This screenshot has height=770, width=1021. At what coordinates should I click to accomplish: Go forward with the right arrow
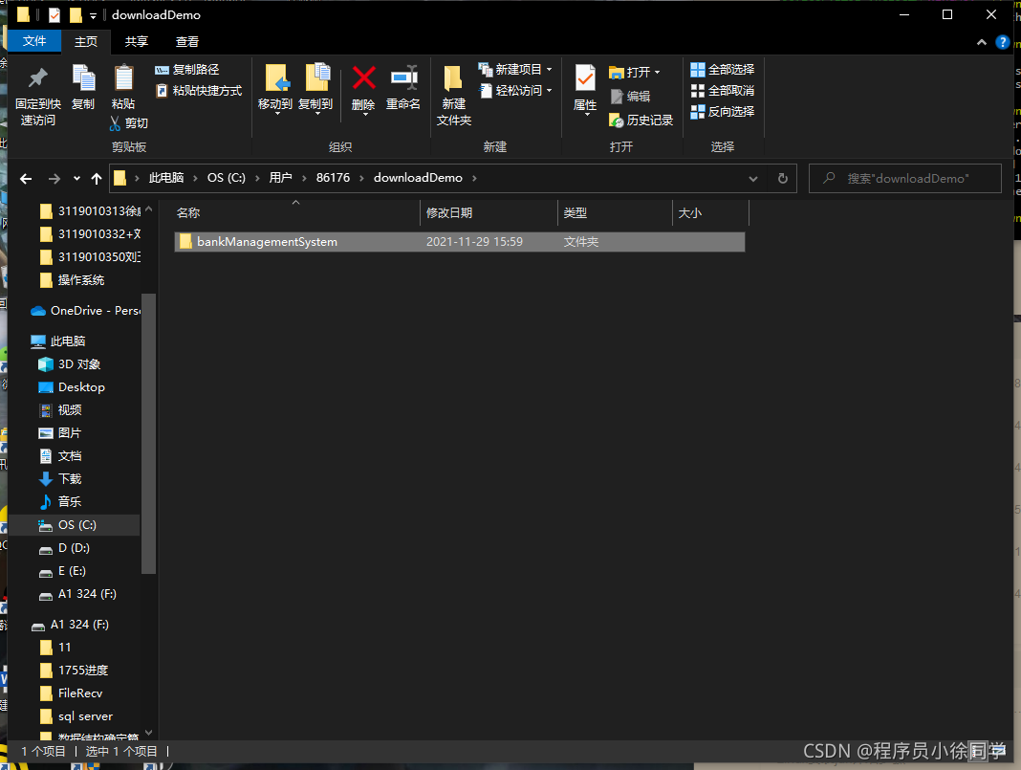point(54,179)
